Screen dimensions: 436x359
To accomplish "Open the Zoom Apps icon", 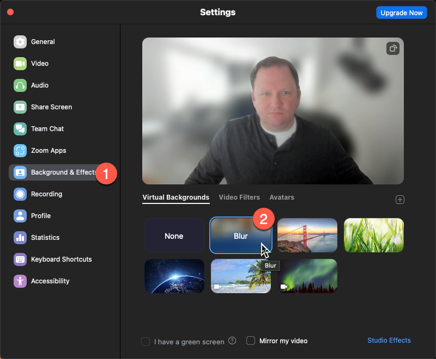I will (x=20, y=151).
